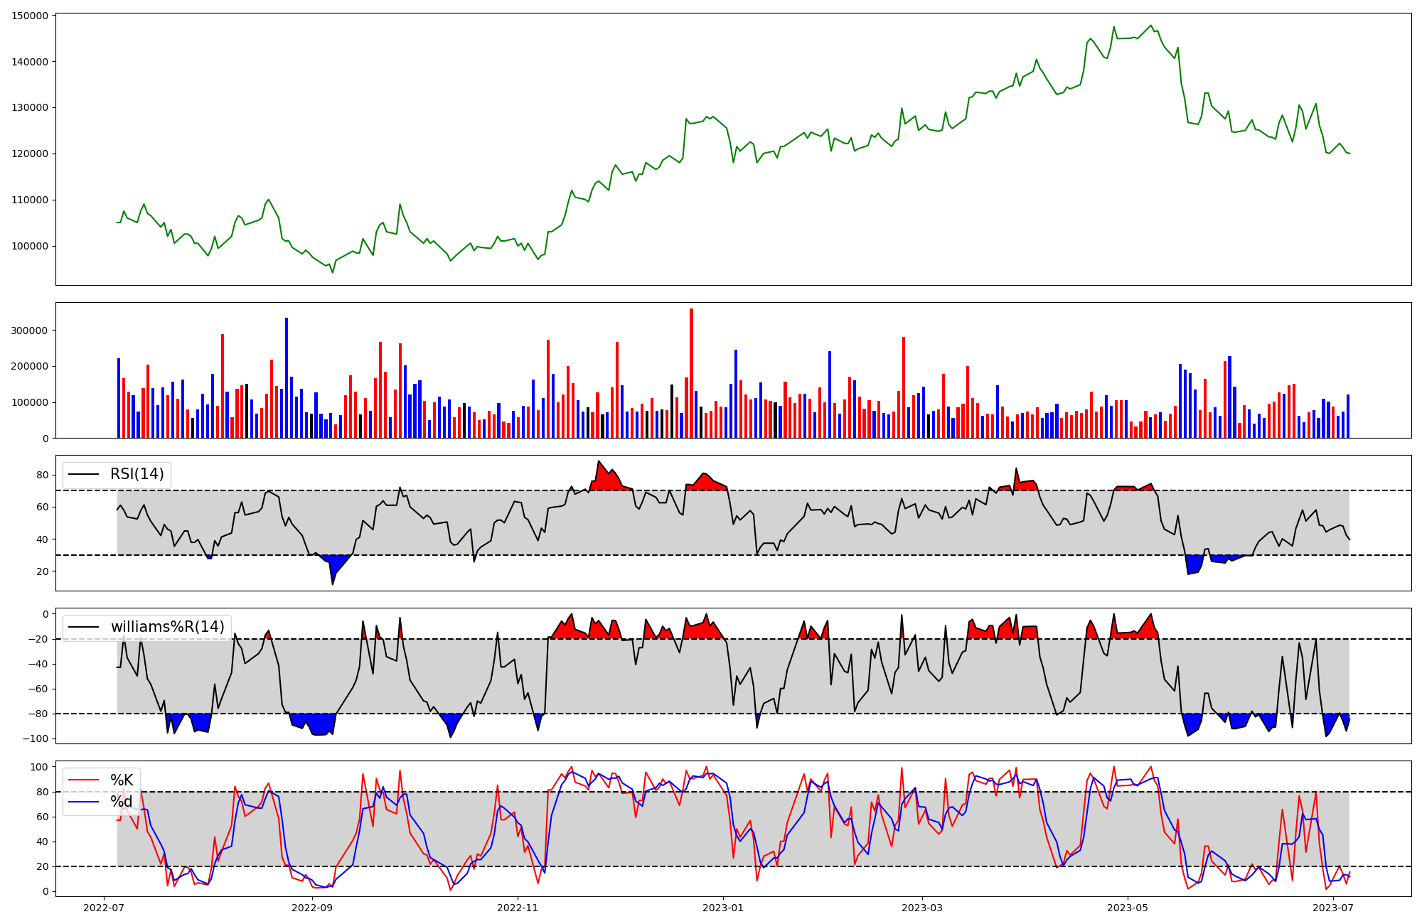The height and width of the screenshot is (924, 1422).
Task: Click the red %K legend line sample
Action: click(82, 780)
